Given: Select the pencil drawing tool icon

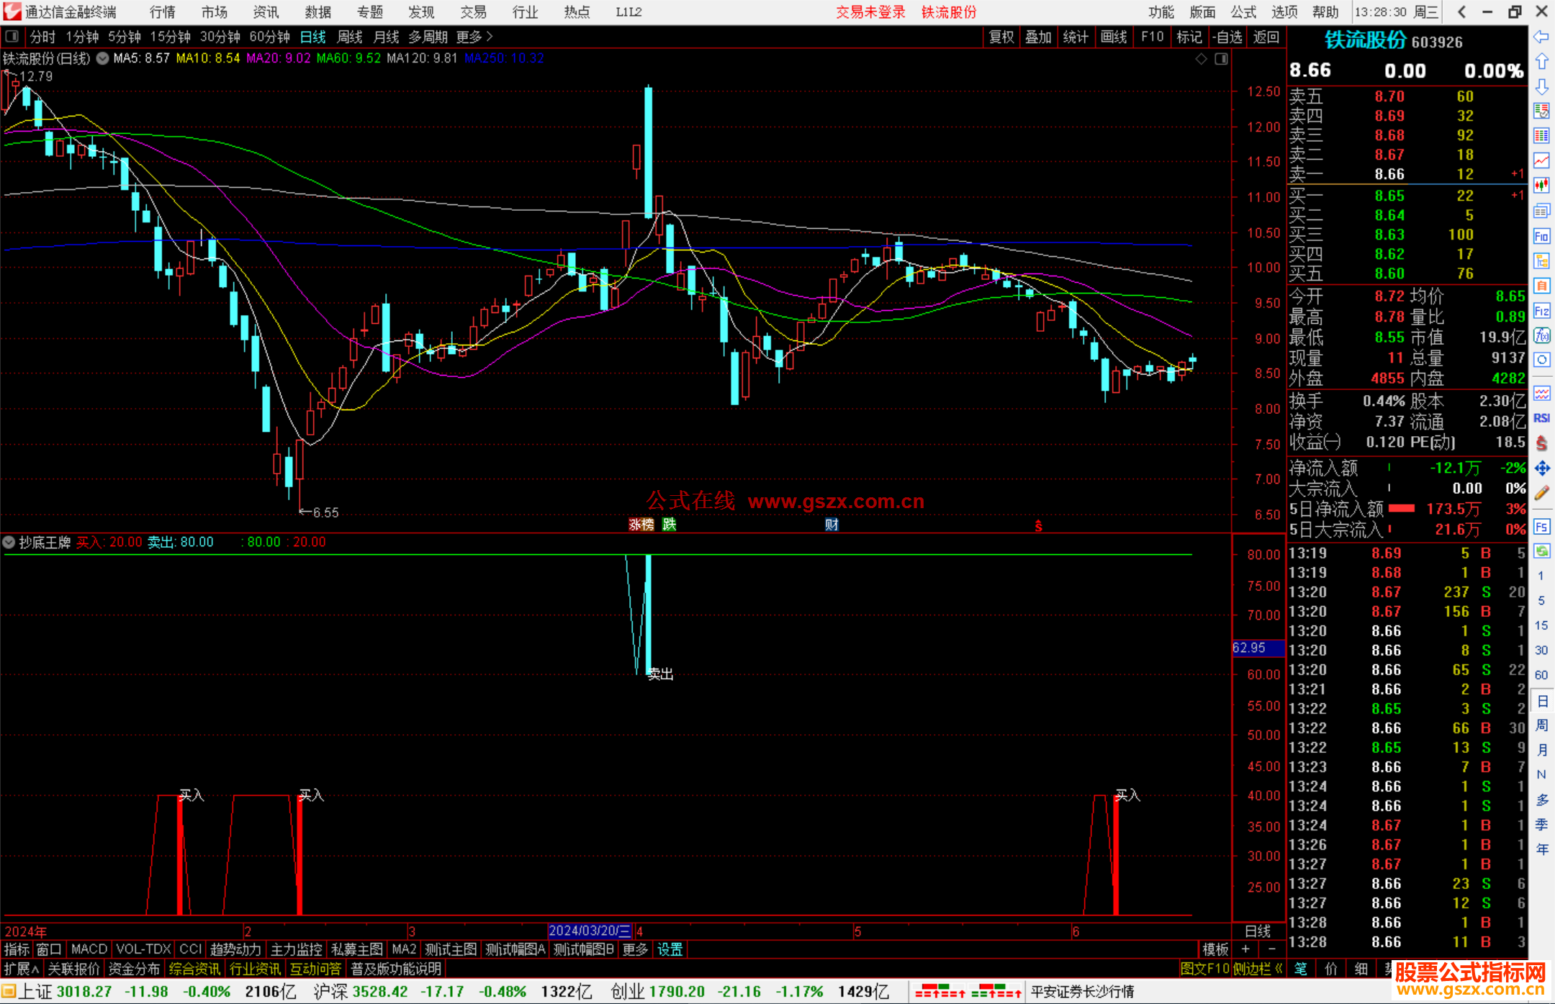Looking at the screenshot, I should pyautogui.click(x=1541, y=493).
